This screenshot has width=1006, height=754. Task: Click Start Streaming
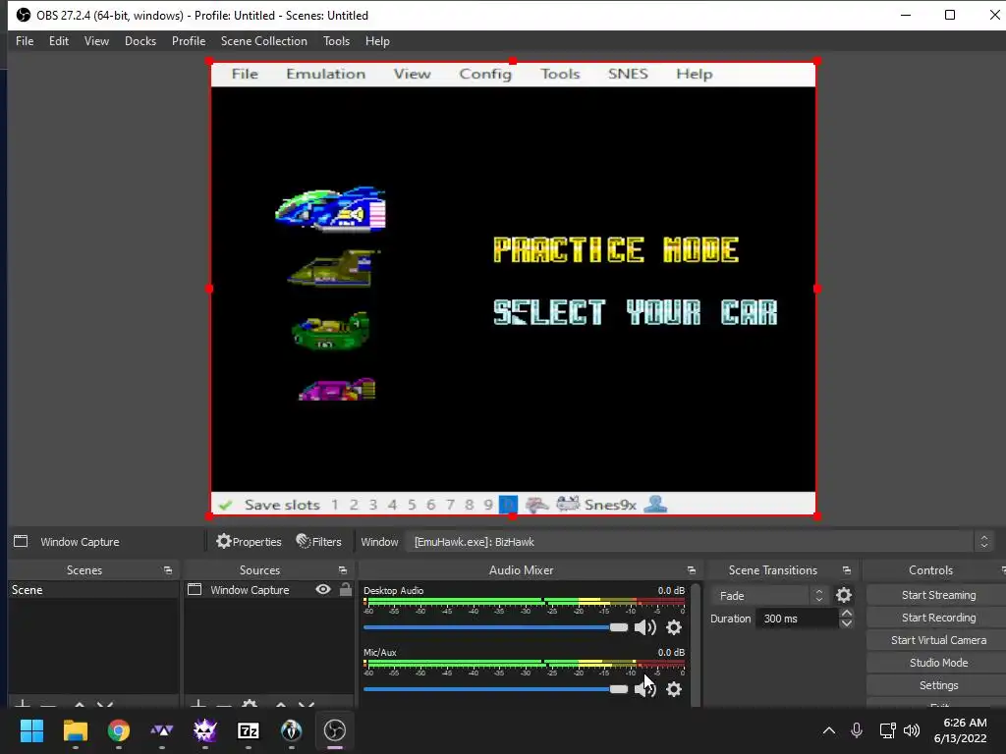tap(938, 595)
